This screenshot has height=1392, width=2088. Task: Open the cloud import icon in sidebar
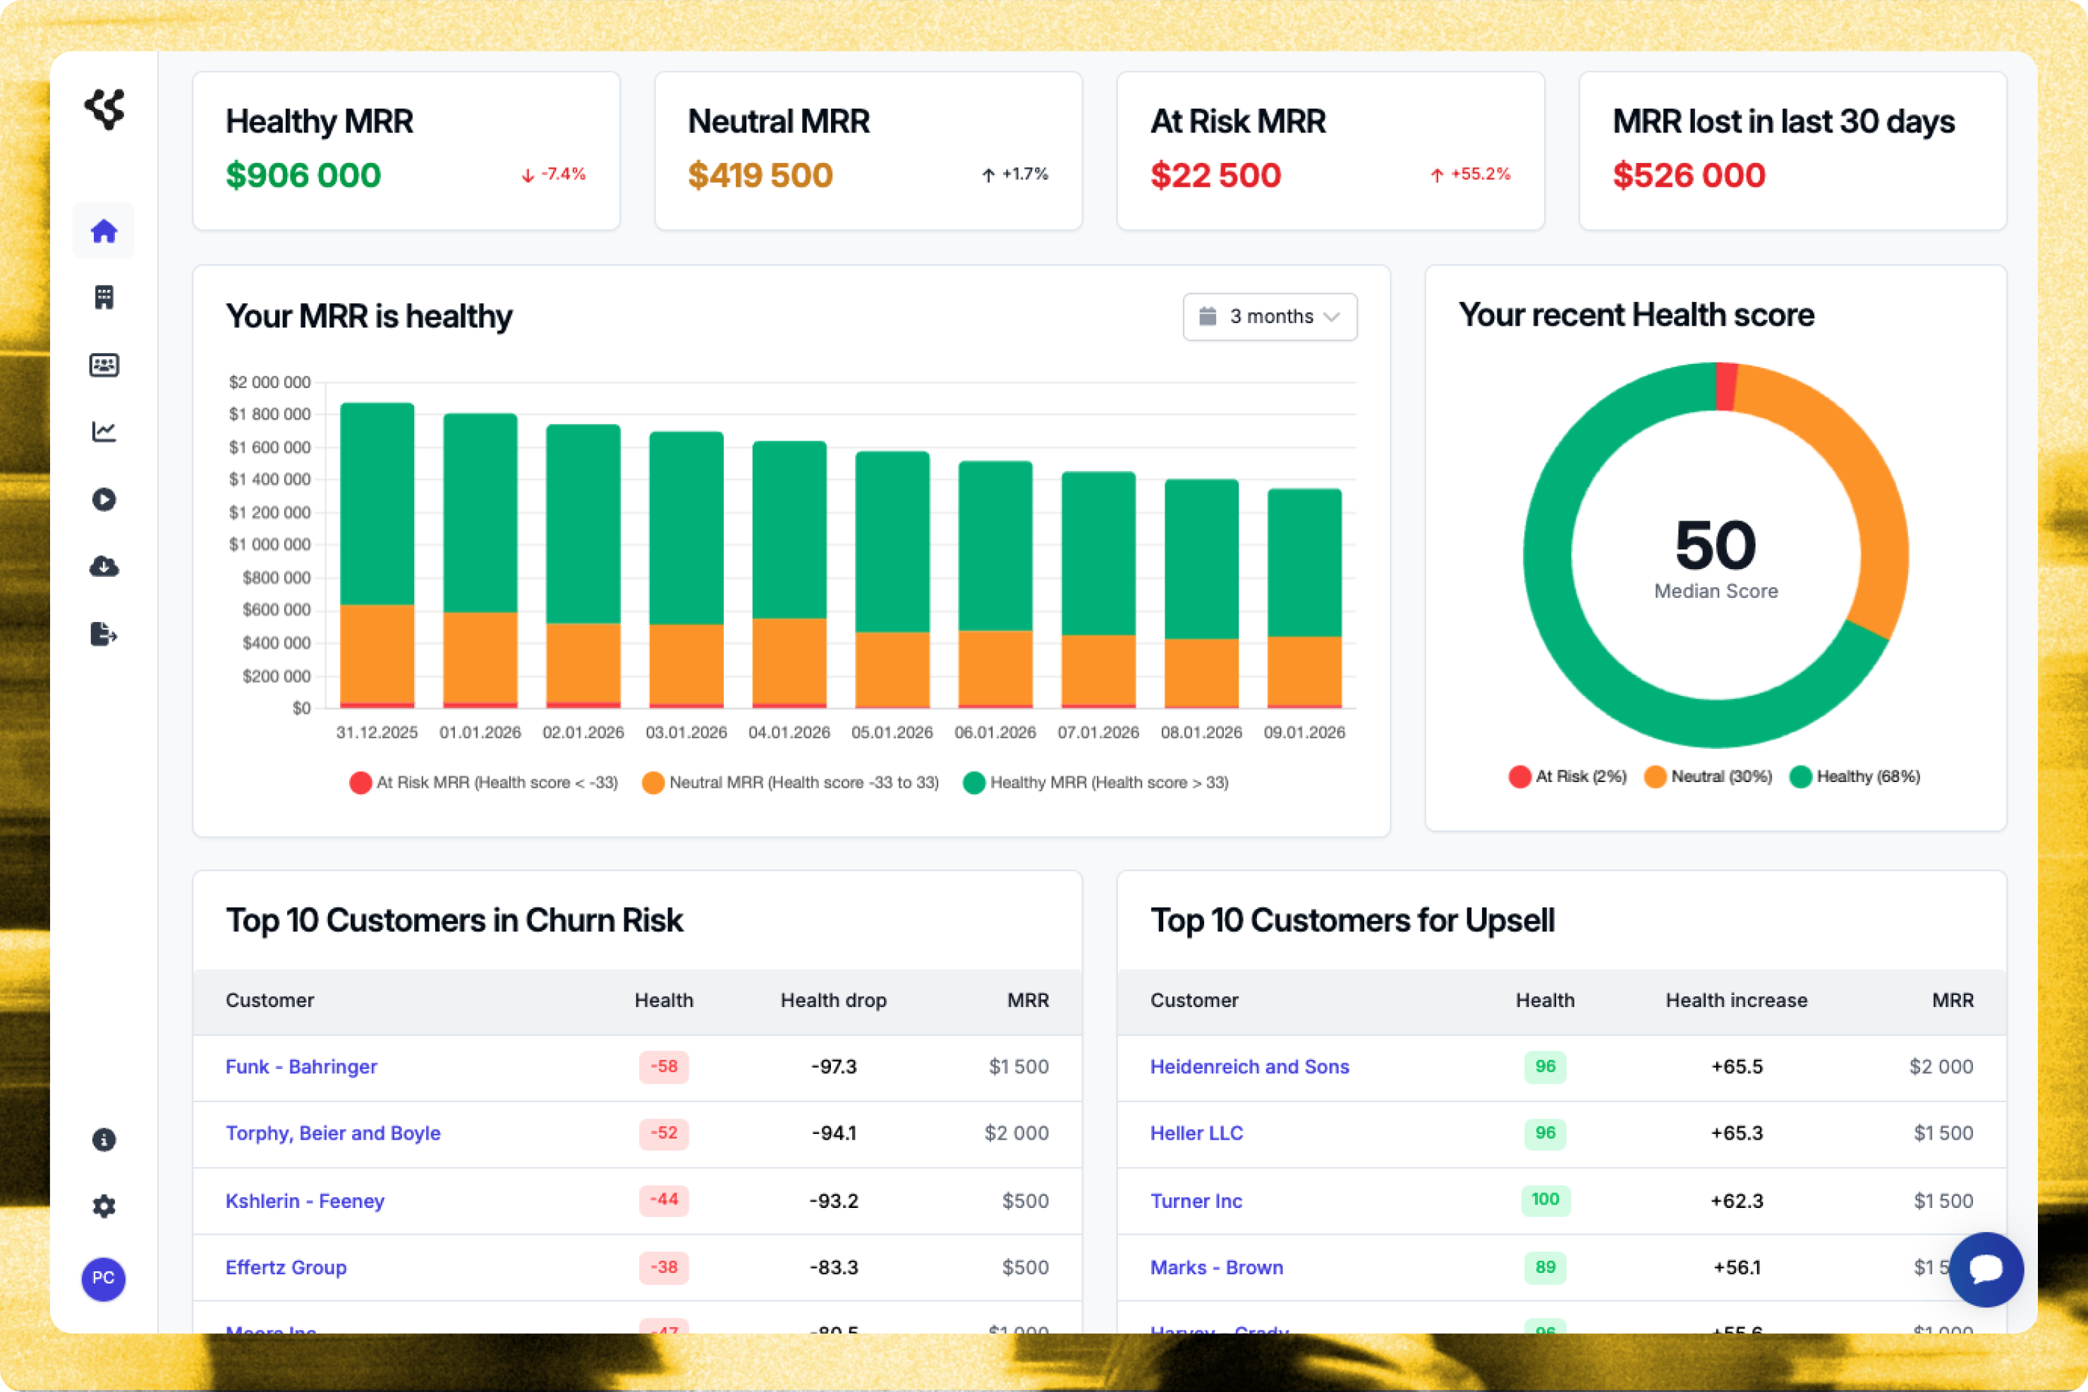(104, 566)
